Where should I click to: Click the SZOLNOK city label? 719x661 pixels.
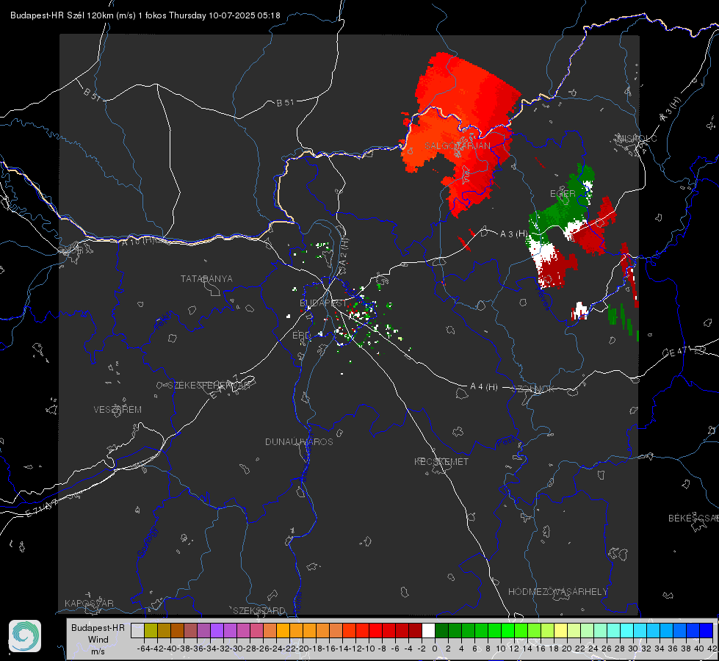[x=533, y=389]
